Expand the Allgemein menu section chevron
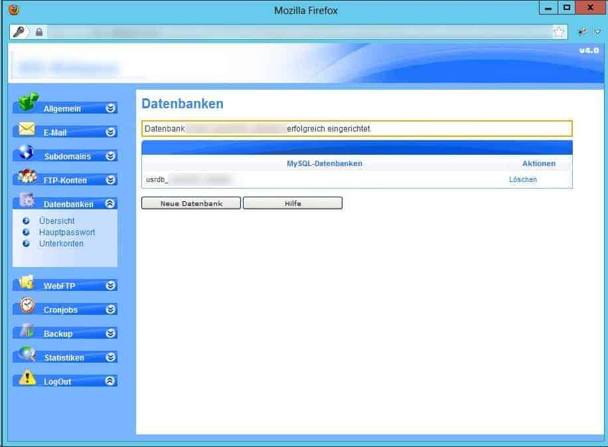608x447 pixels. tap(110, 108)
